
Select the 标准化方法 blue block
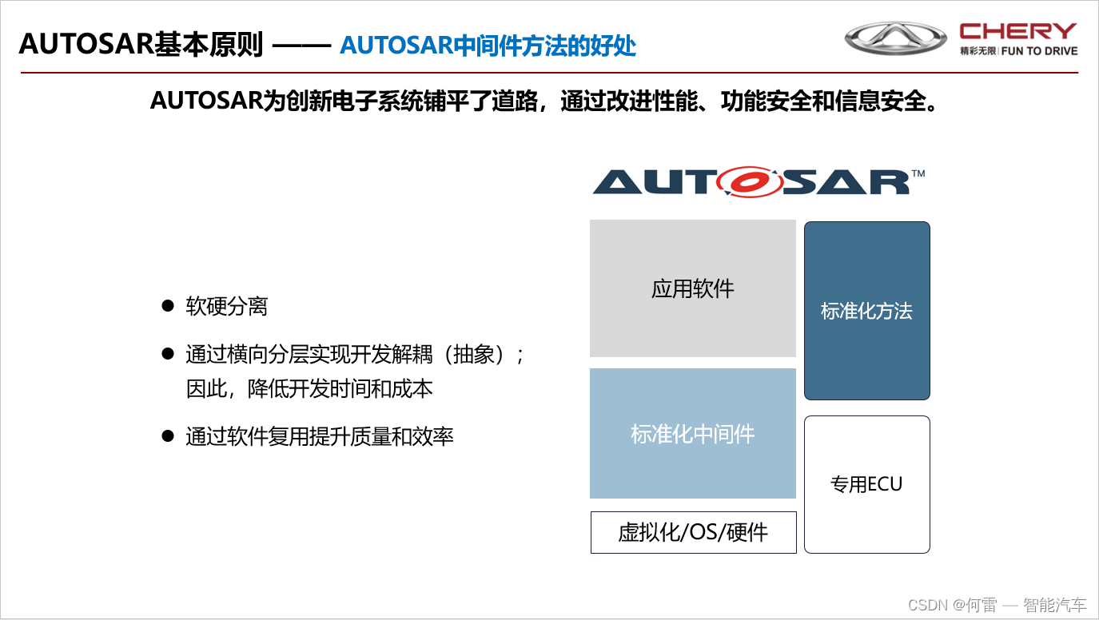[866, 311]
